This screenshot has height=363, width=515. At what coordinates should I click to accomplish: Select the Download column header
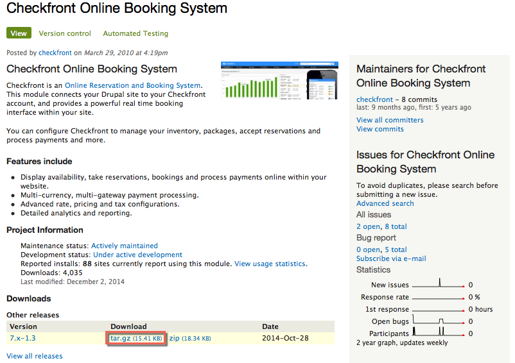point(128,326)
